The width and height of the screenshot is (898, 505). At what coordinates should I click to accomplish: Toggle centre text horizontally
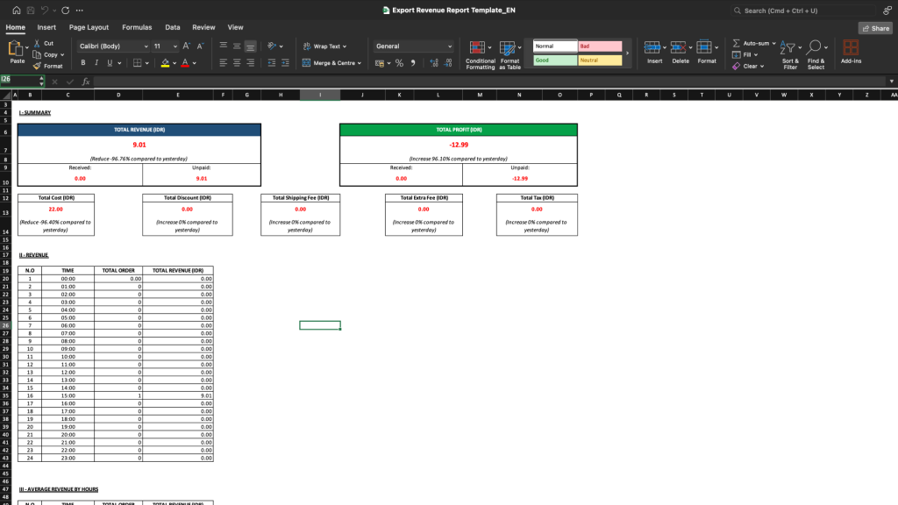237,63
